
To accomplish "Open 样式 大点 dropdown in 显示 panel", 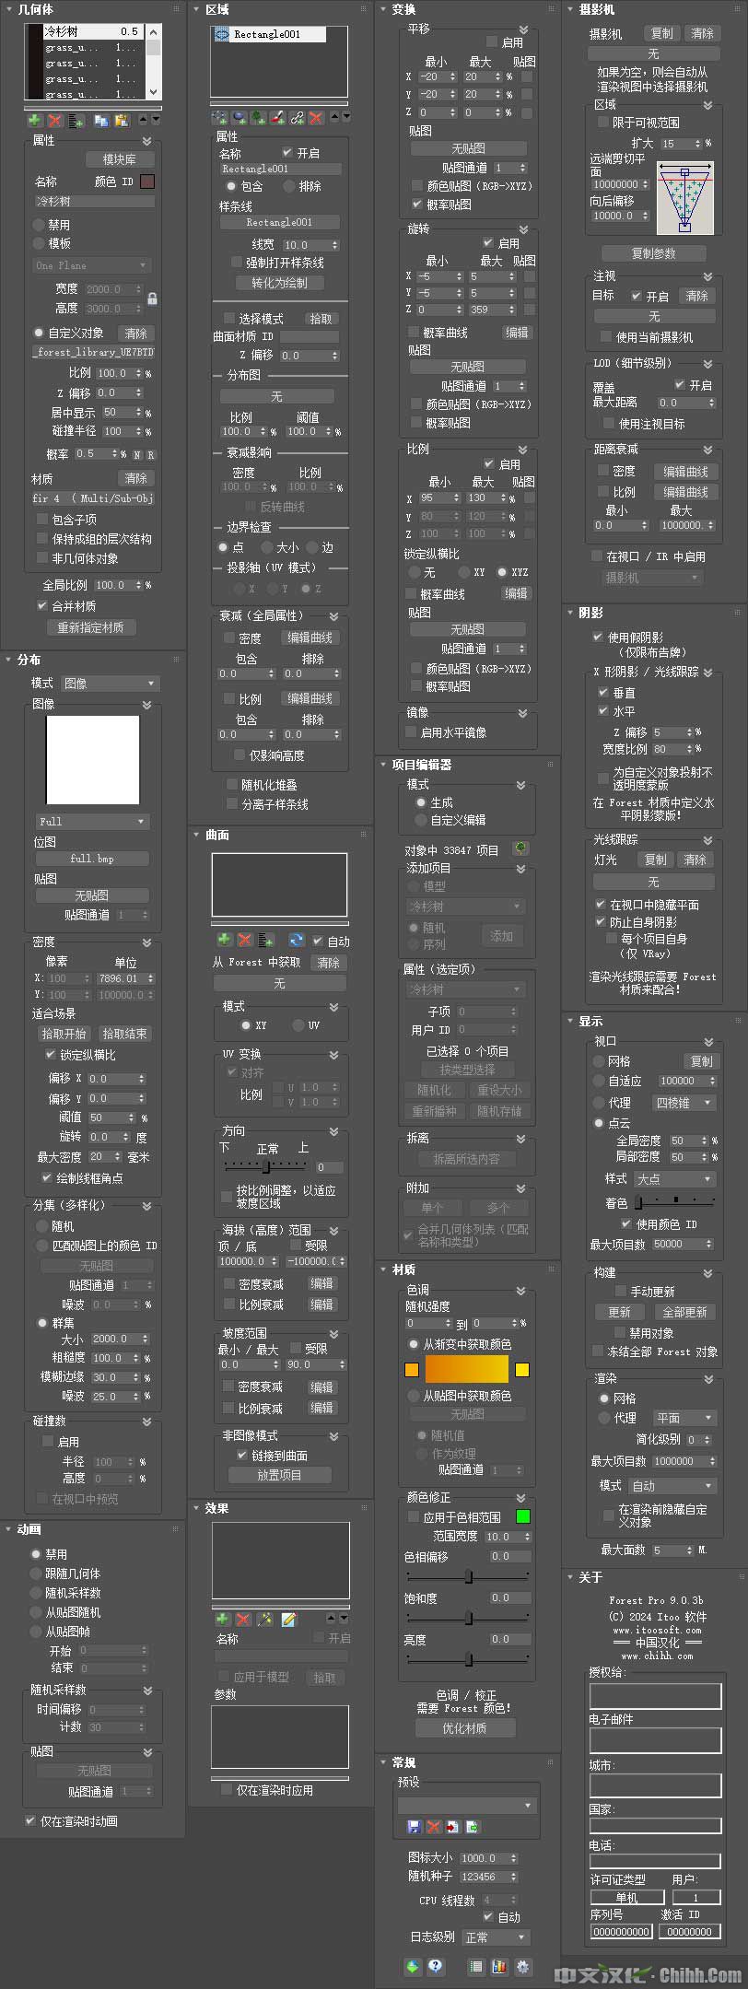I will click(674, 1178).
